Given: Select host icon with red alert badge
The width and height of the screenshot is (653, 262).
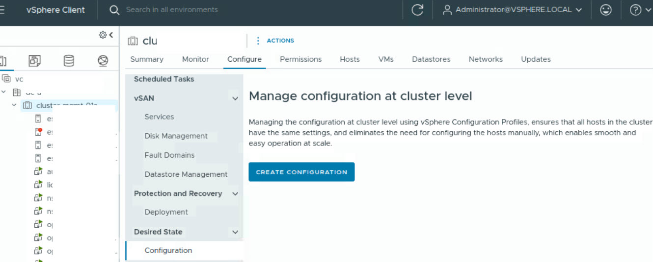Looking at the screenshot, I should pyautogui.click(x=38, y=132).
